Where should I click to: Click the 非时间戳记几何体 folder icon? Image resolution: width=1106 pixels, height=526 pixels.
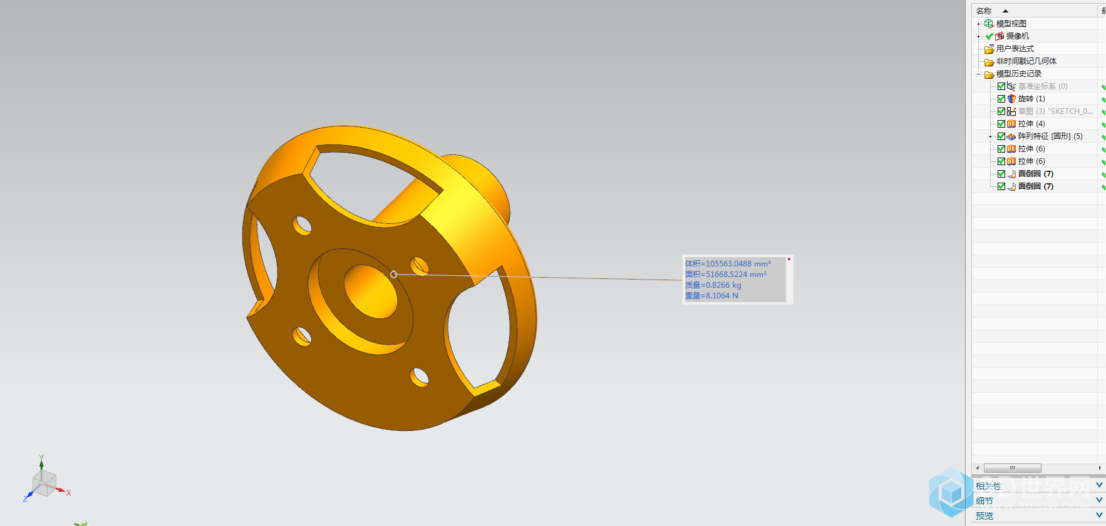point(989,61)
